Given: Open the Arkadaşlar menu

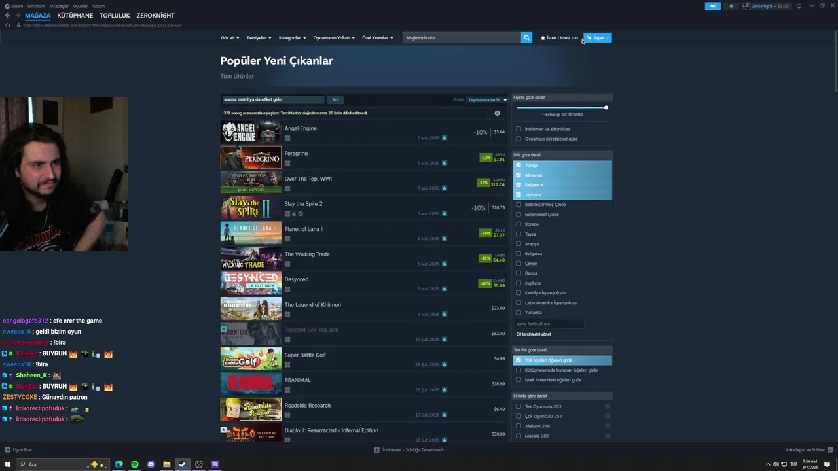Looking at the screenshot, I should 59,6.
